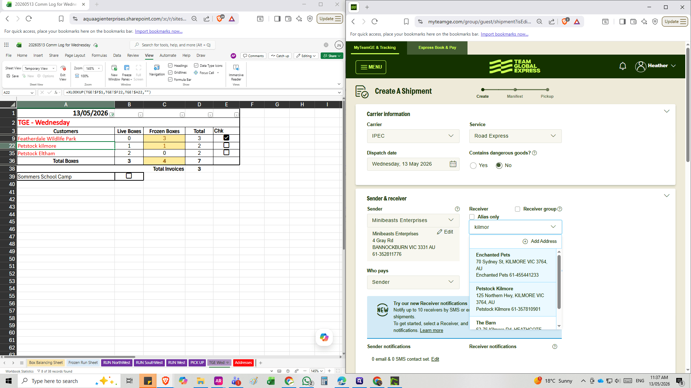The width and height of the screenshot is (691, 388).
Task: Switch to the Addresses sheet tab
Action: pos(243,362)
